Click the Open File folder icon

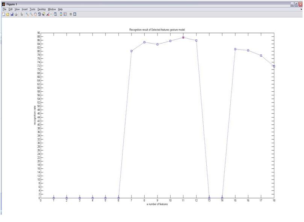8,14
